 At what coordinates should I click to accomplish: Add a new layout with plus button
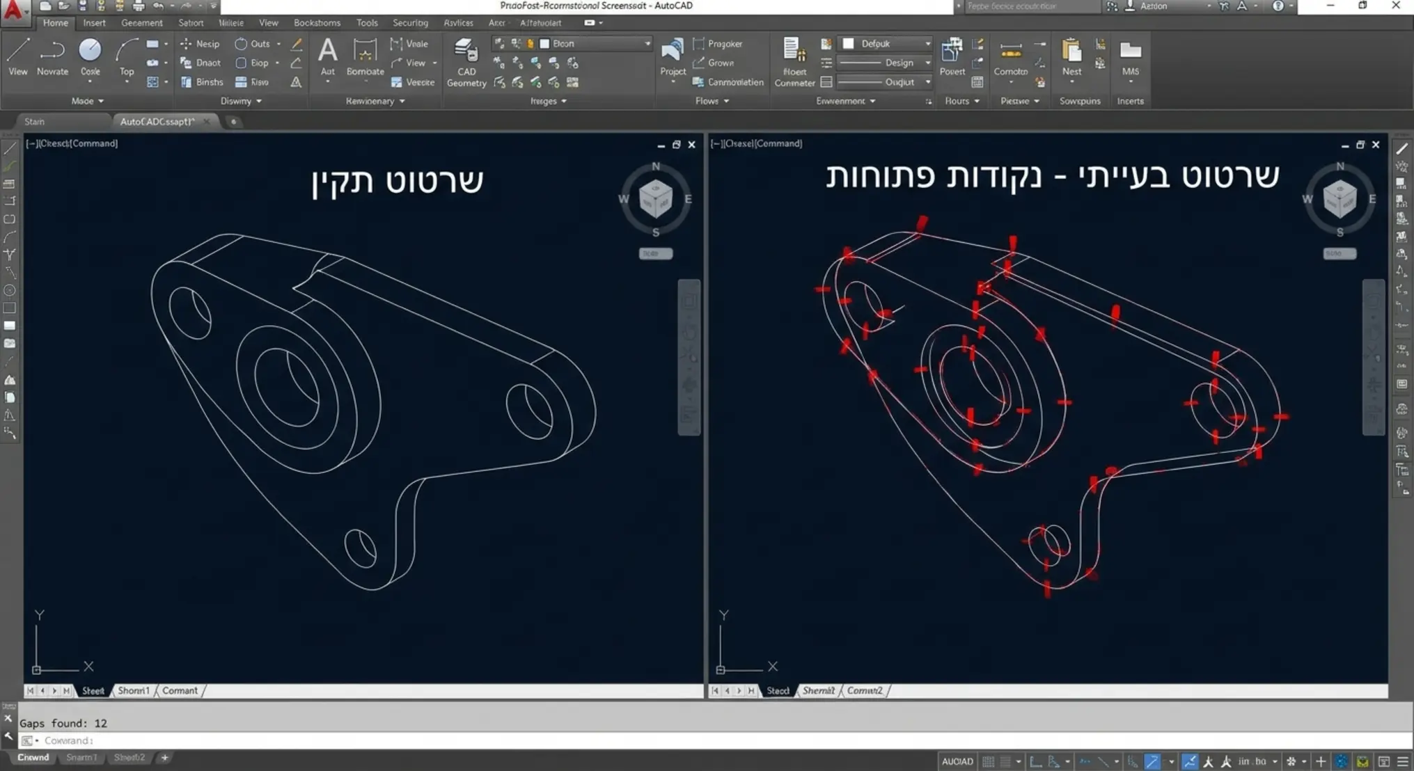pos(165,757)
